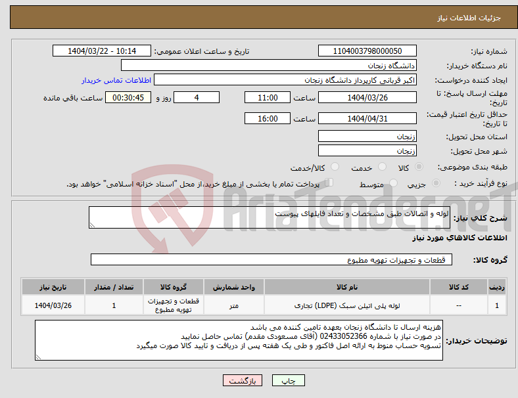Viewport: 518px width, 398px height.
Task: Click the ردیف column header
Action: (496, 287)
